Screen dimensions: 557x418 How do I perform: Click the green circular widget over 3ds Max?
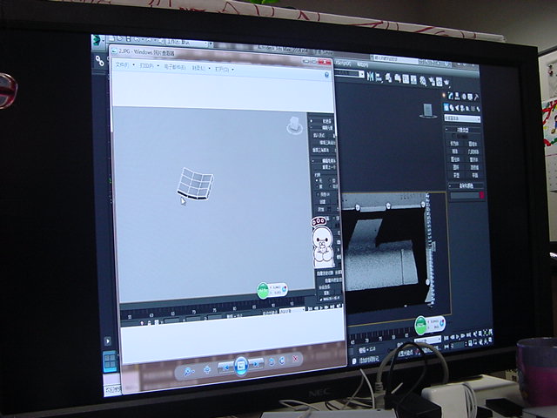click(421, 325)
